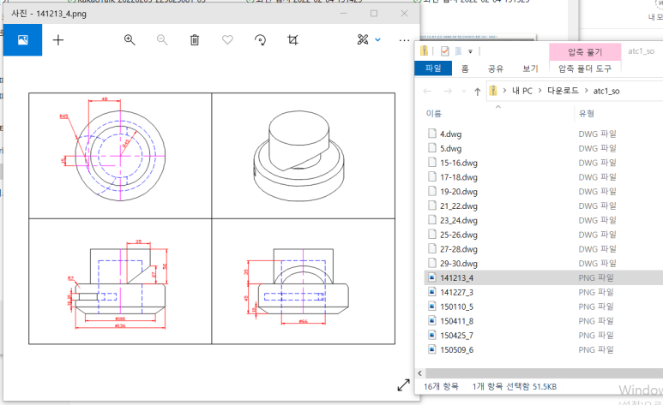The height and width of the screenshot is (405, 663).
Task: Click the top view drawing with circles
Action: click(x=120, y=156)
